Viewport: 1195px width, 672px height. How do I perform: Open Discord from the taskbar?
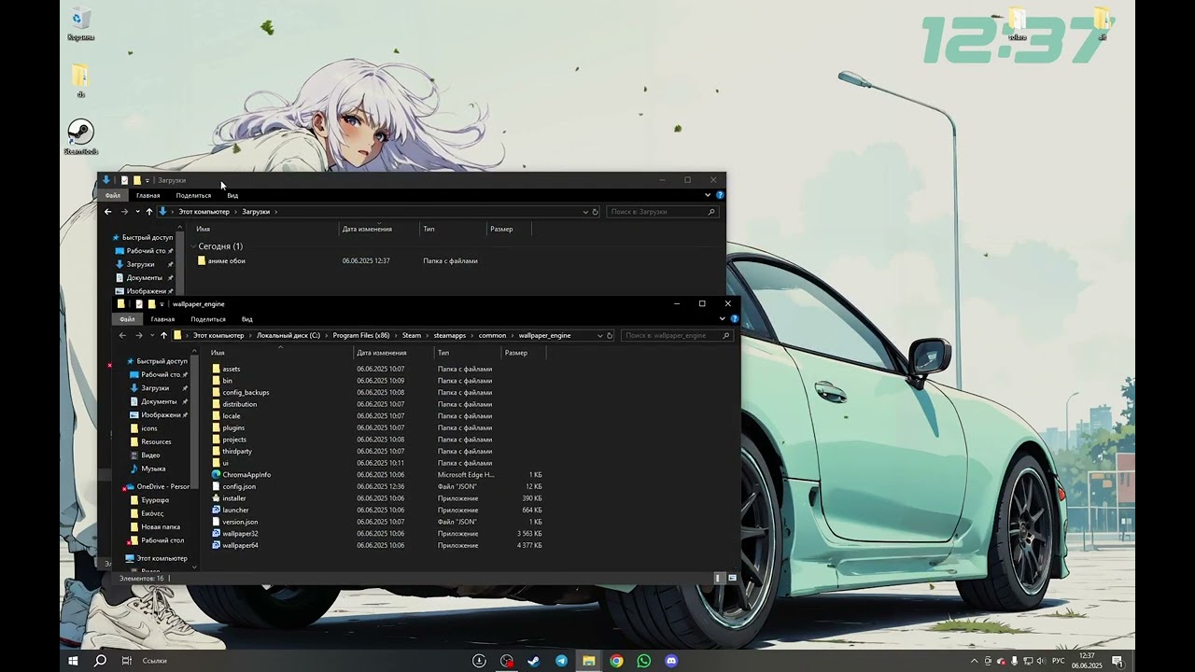671,661
